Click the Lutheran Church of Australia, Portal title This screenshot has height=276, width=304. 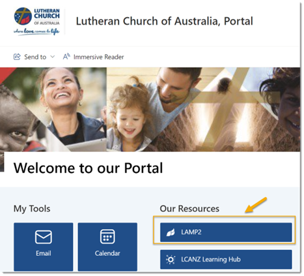[164, 22]
